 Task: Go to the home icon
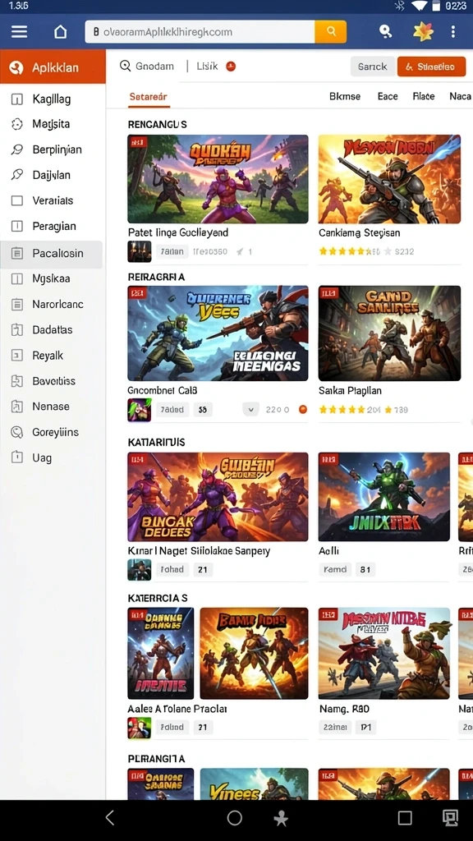tap(61, 32)
